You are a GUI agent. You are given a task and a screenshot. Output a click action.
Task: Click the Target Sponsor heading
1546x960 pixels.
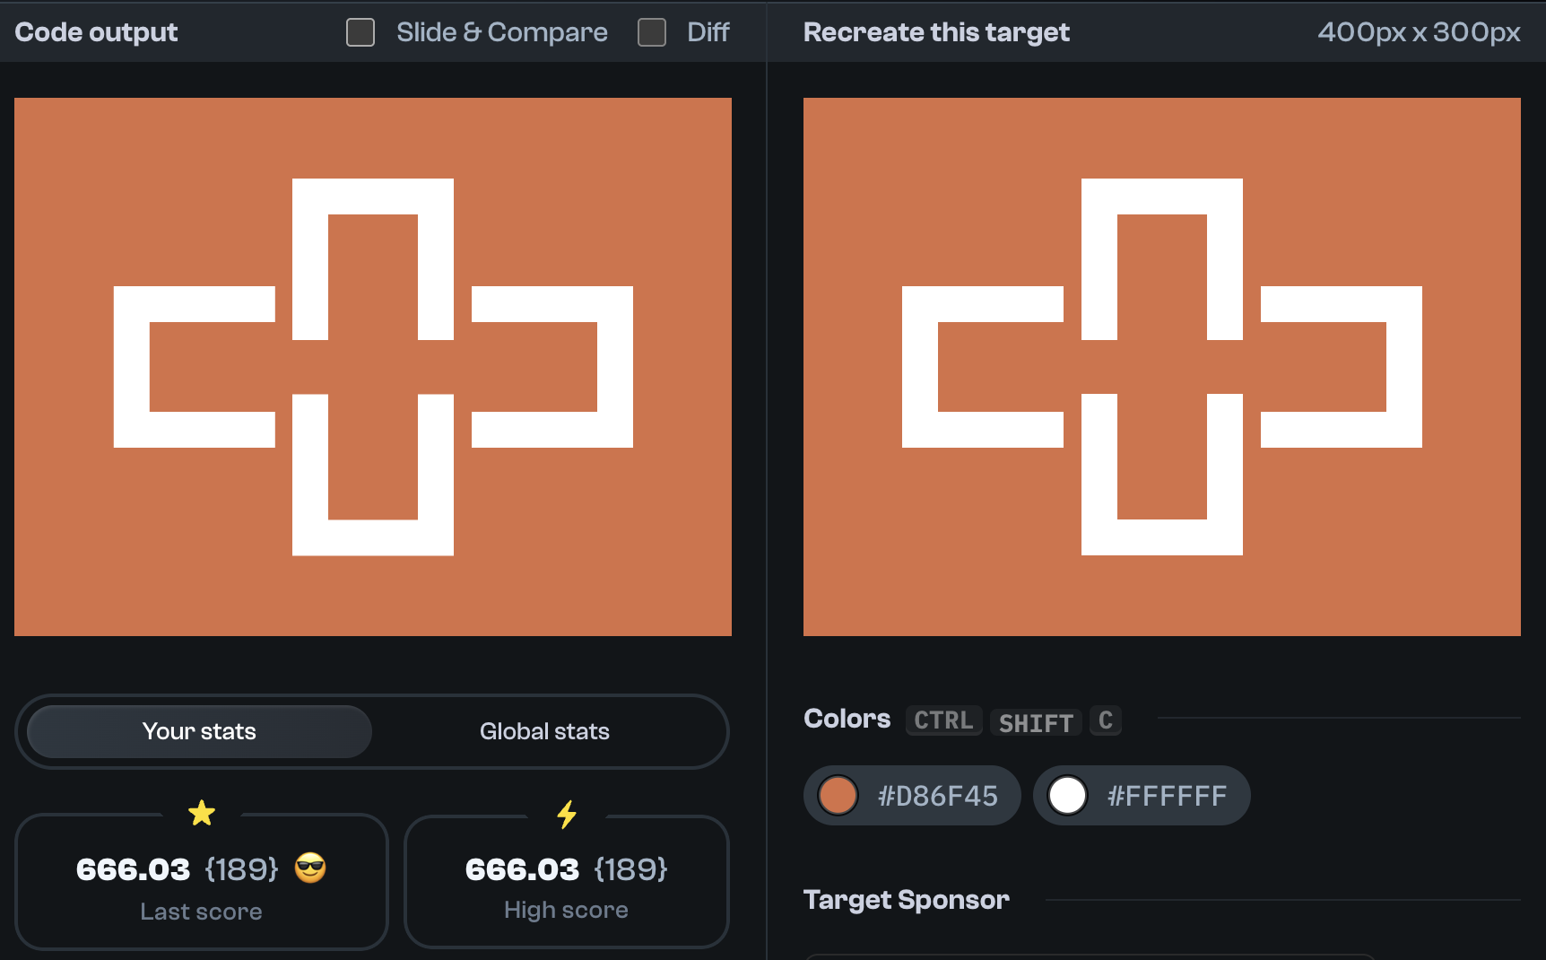pos(907,900)
